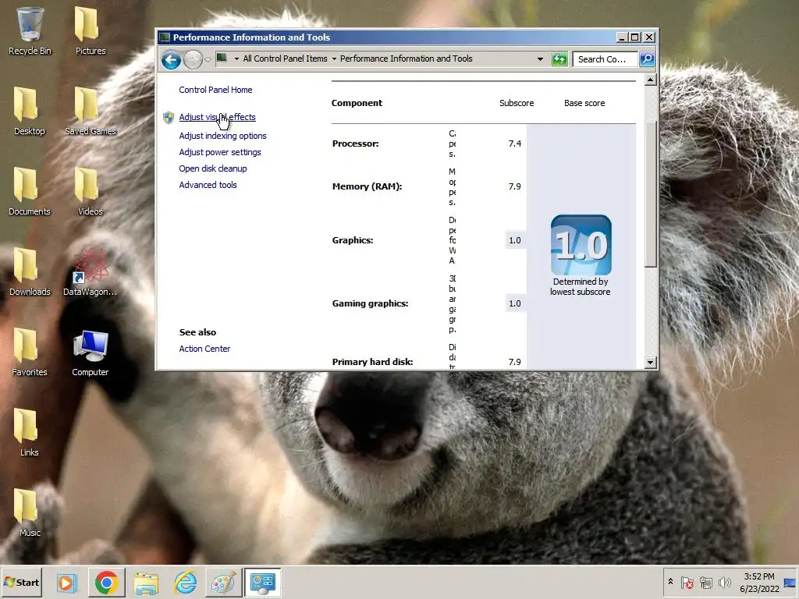Click All Control Panel Items breadcrumb
Image resolution: width=799 pixels, height=599 pixels.
click(285, 59)
